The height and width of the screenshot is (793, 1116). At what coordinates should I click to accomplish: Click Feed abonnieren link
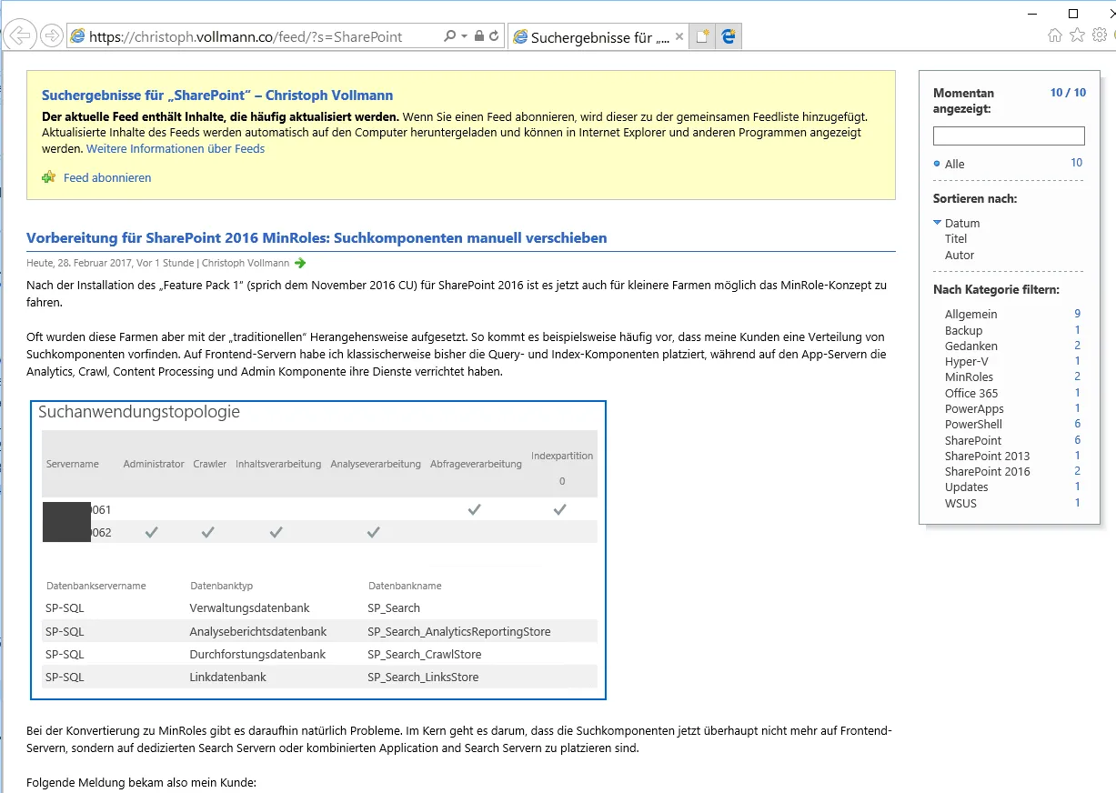click(x=107, y=177)
